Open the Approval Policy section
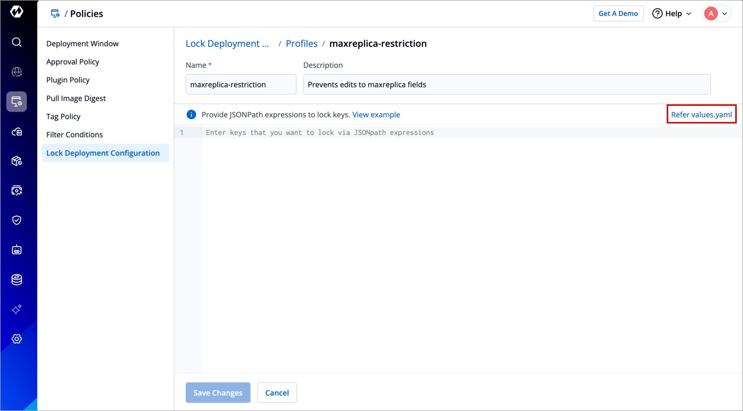Viewport: 743px width, 411px height. pos(73,62)
